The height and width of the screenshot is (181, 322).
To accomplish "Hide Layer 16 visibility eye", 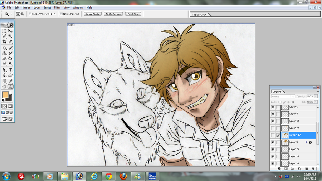I will pos(273,163).
